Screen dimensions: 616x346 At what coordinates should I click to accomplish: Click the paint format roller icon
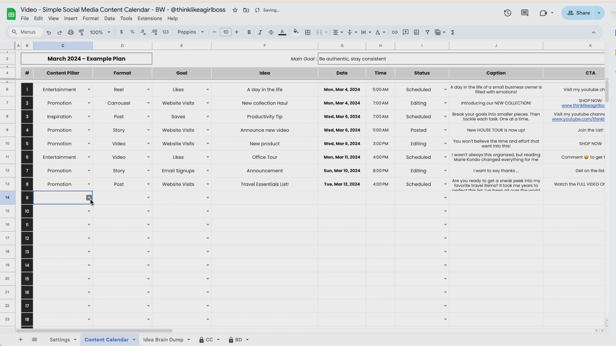(81, 32)
